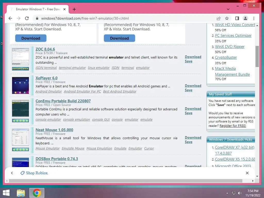The image size is (264, 198).
Task: Open the 'console emulation' tag link
Action: click(76, 120)
